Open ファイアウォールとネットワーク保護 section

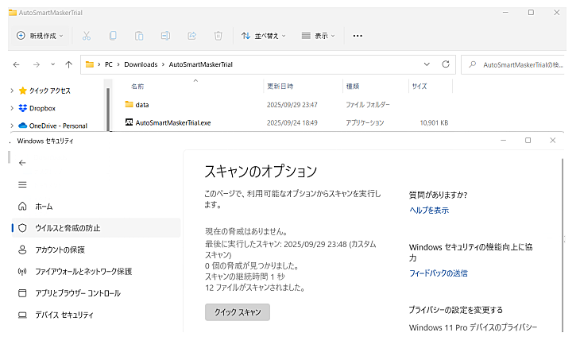click(83, 271)
